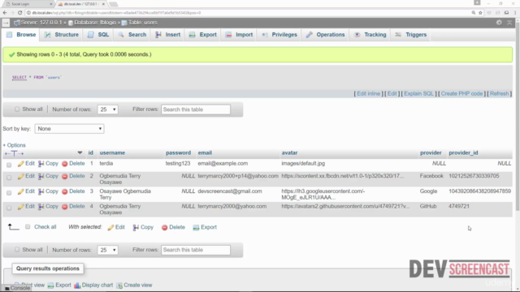Click the With selected Copy icon
The image size is (520, 292).
pyautogui.click(x=136, y=227)
